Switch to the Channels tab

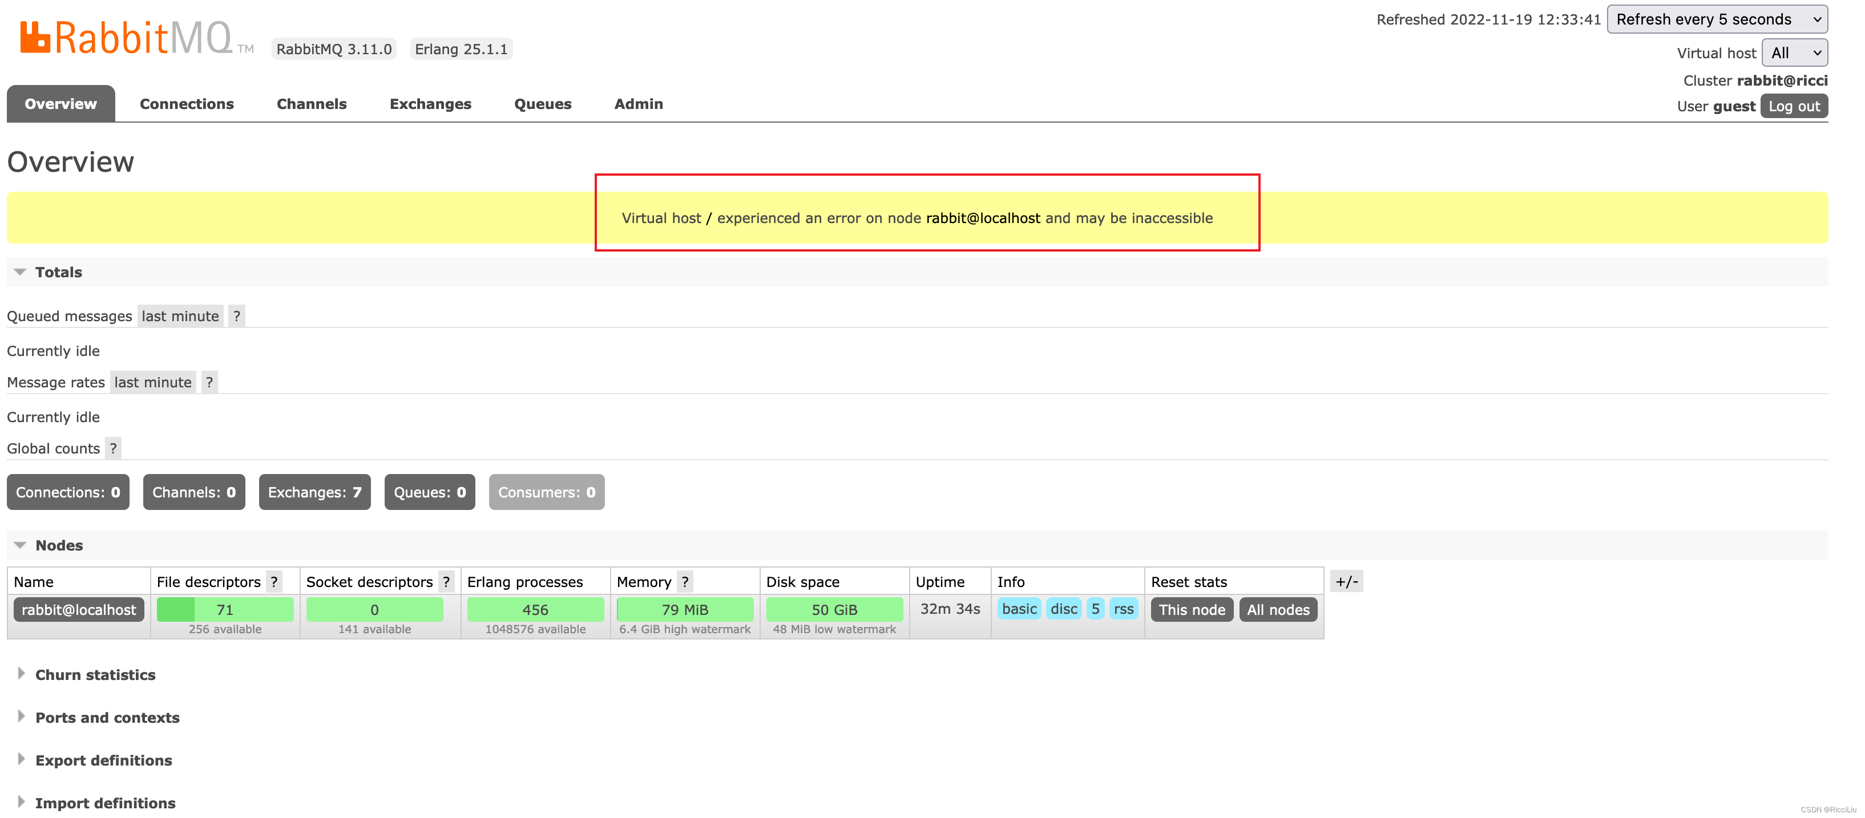pos(312,103)
